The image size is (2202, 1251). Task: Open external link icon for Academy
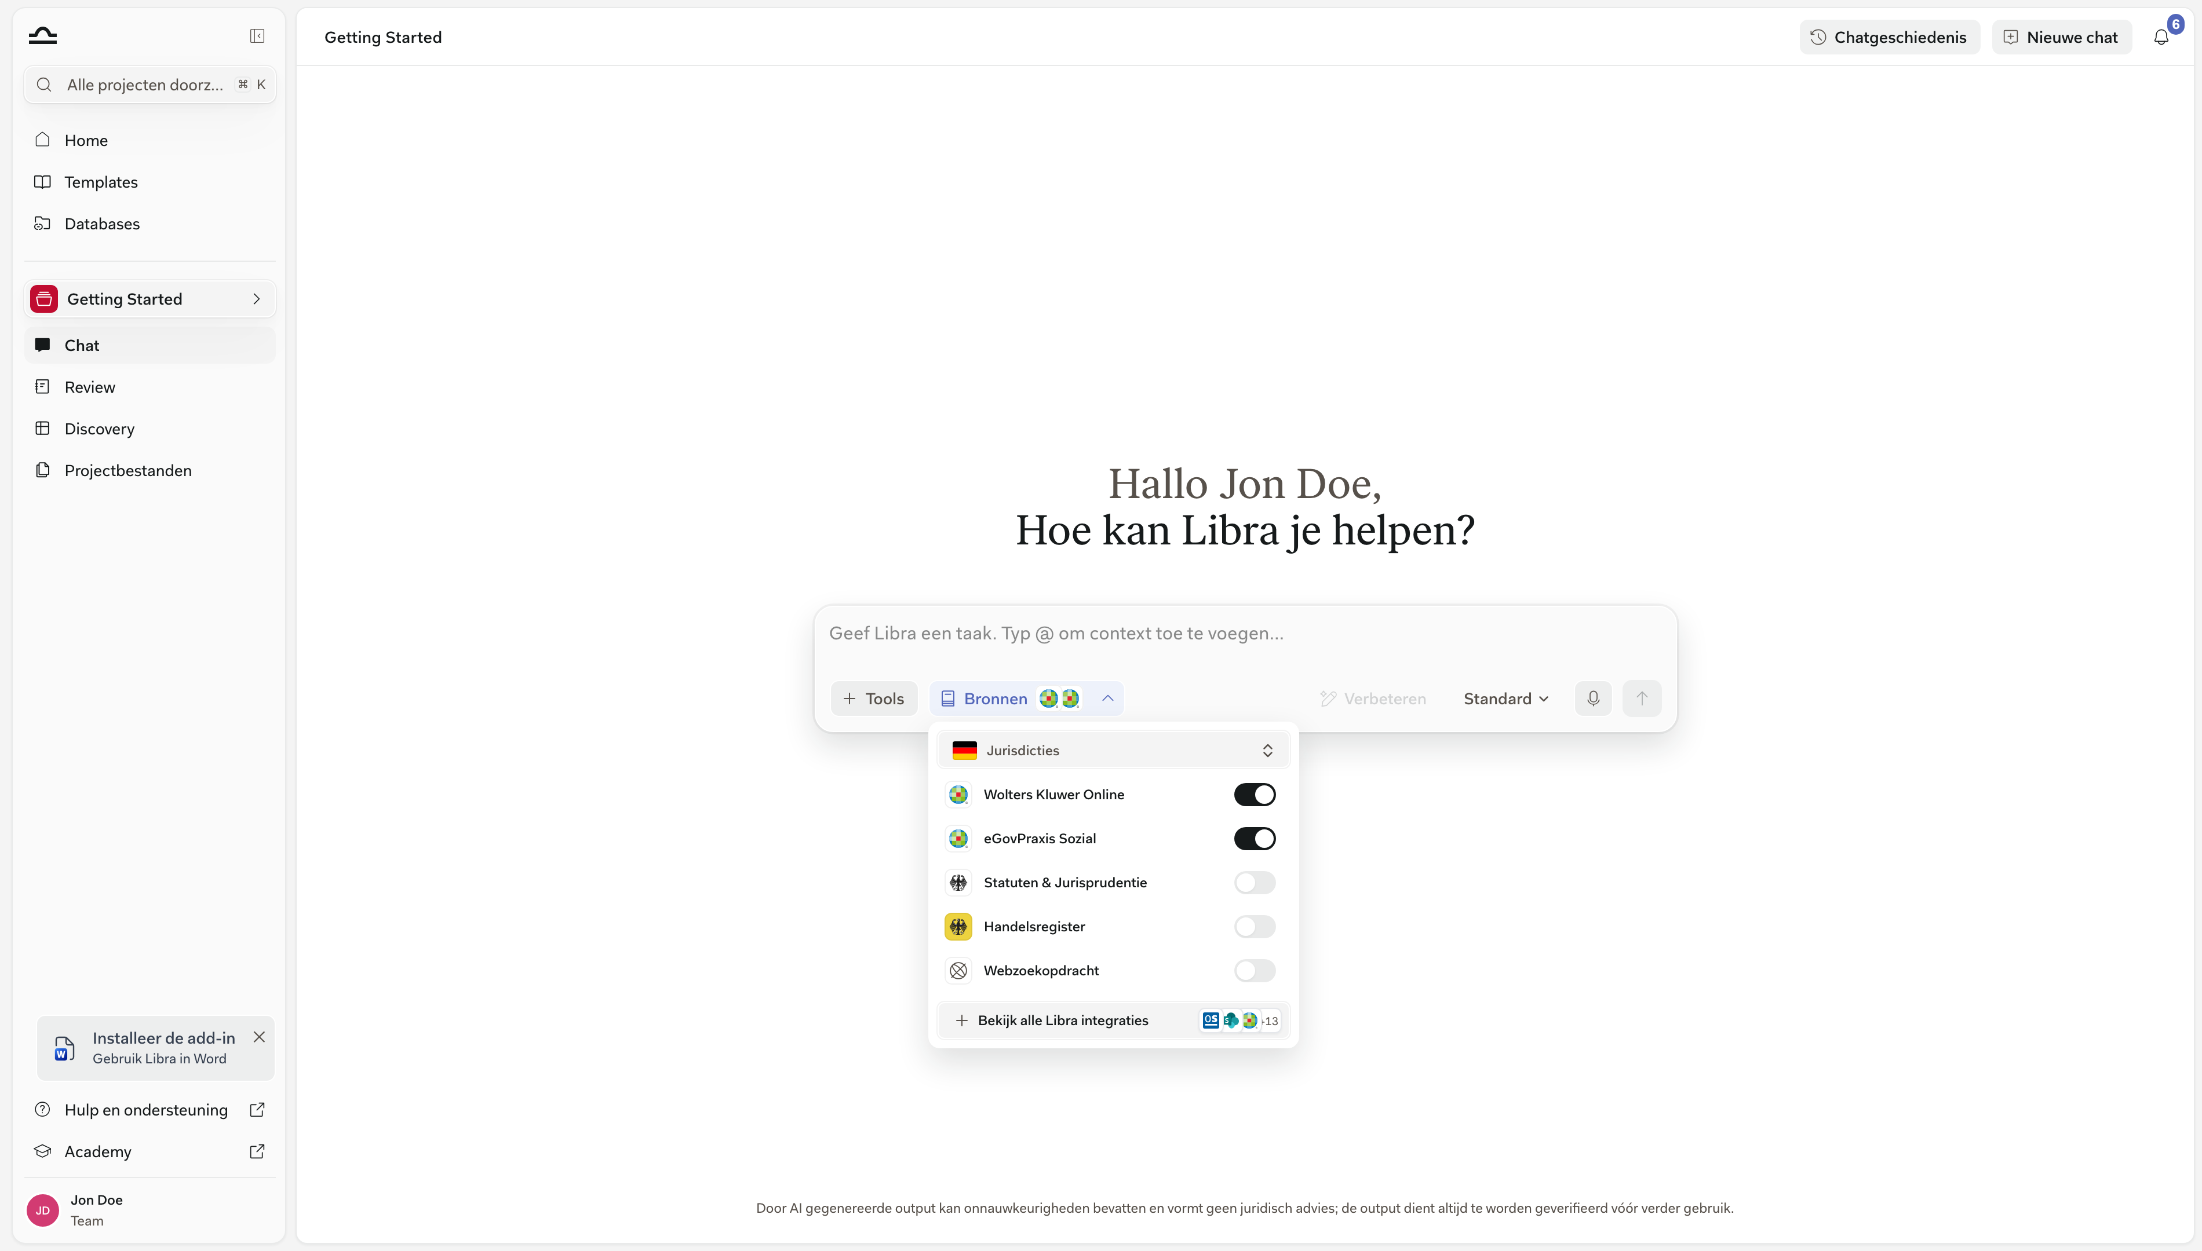click(x=257, y=1151)
